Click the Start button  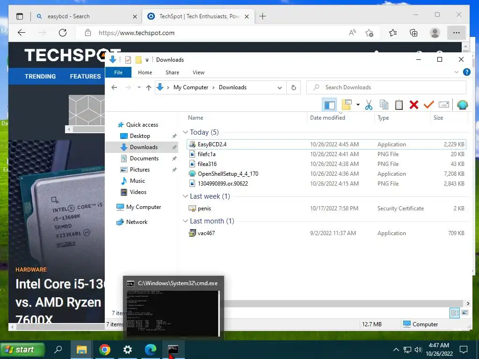[22, 350]
